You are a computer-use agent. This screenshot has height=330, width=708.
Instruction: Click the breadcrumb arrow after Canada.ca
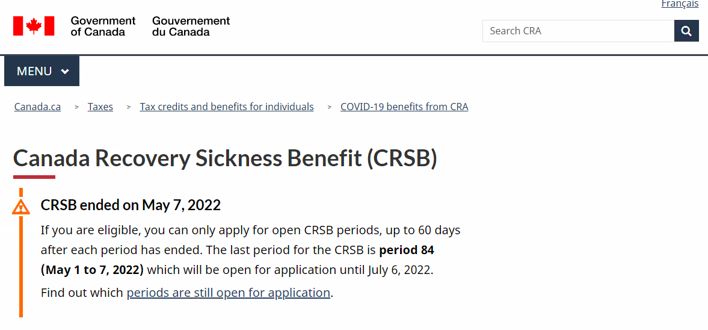click(x=77, y=107)
